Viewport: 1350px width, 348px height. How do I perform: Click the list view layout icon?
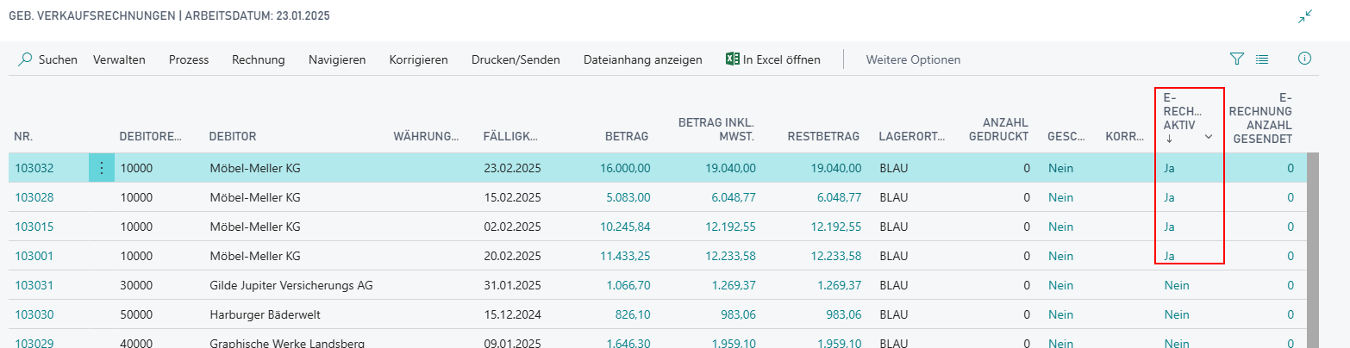pos(1262,59)
